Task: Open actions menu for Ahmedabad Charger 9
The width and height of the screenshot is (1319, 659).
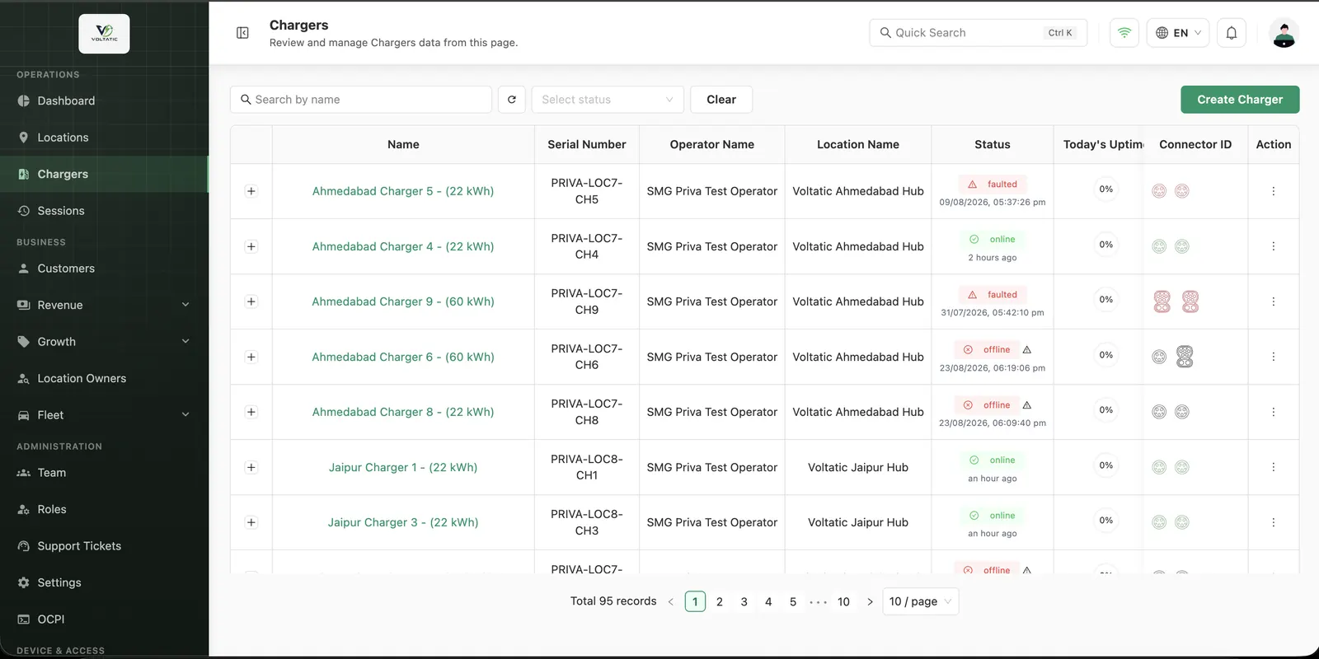Action: click(x=1274, y=301)
